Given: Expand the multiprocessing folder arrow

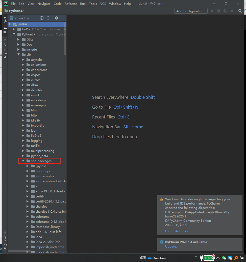Looking at the screenshot, I should (23, 151).
